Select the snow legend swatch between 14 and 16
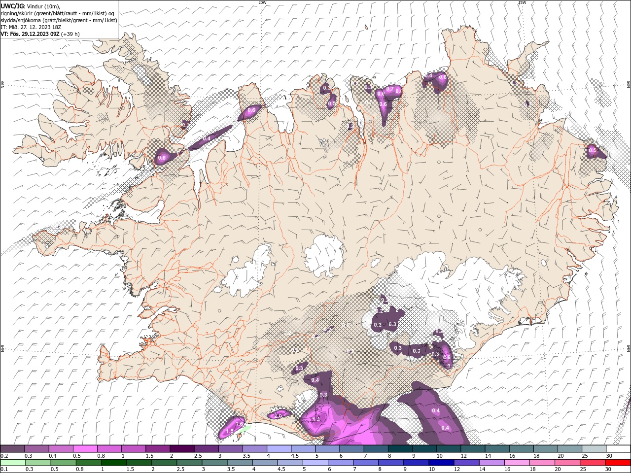The image size is (631, 473). click(x=496, y=448)
